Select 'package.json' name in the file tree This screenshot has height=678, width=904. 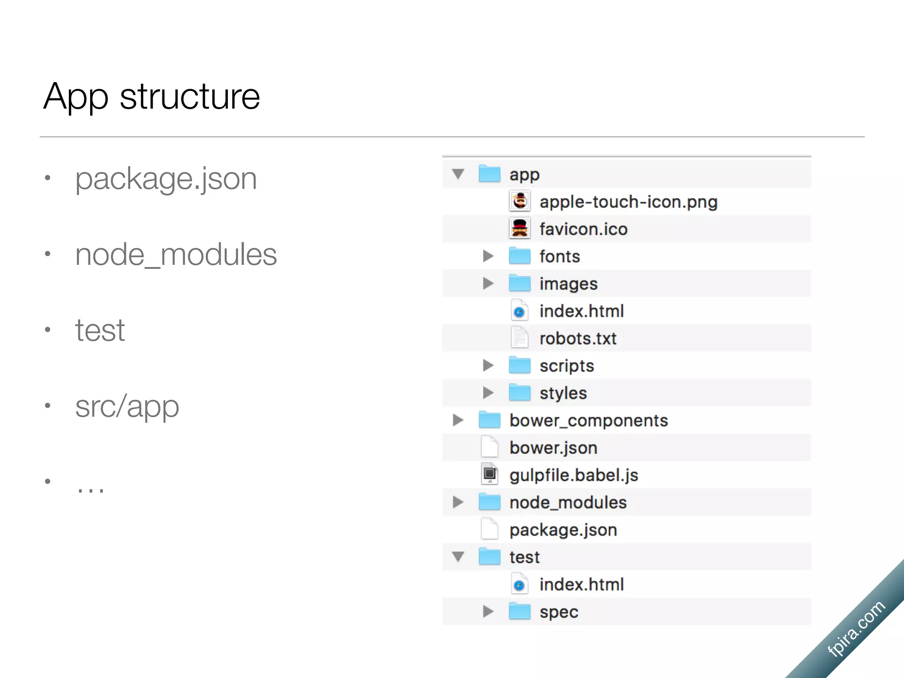click(x=563, y=531)
